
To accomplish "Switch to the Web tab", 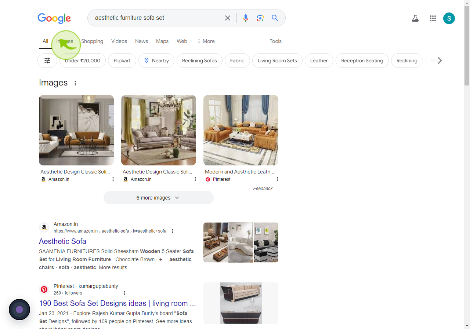I will click(x=182, y=41).
